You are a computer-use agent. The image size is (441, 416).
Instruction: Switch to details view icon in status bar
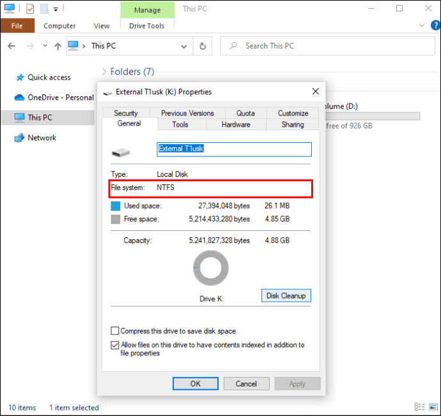click(419, 406)
